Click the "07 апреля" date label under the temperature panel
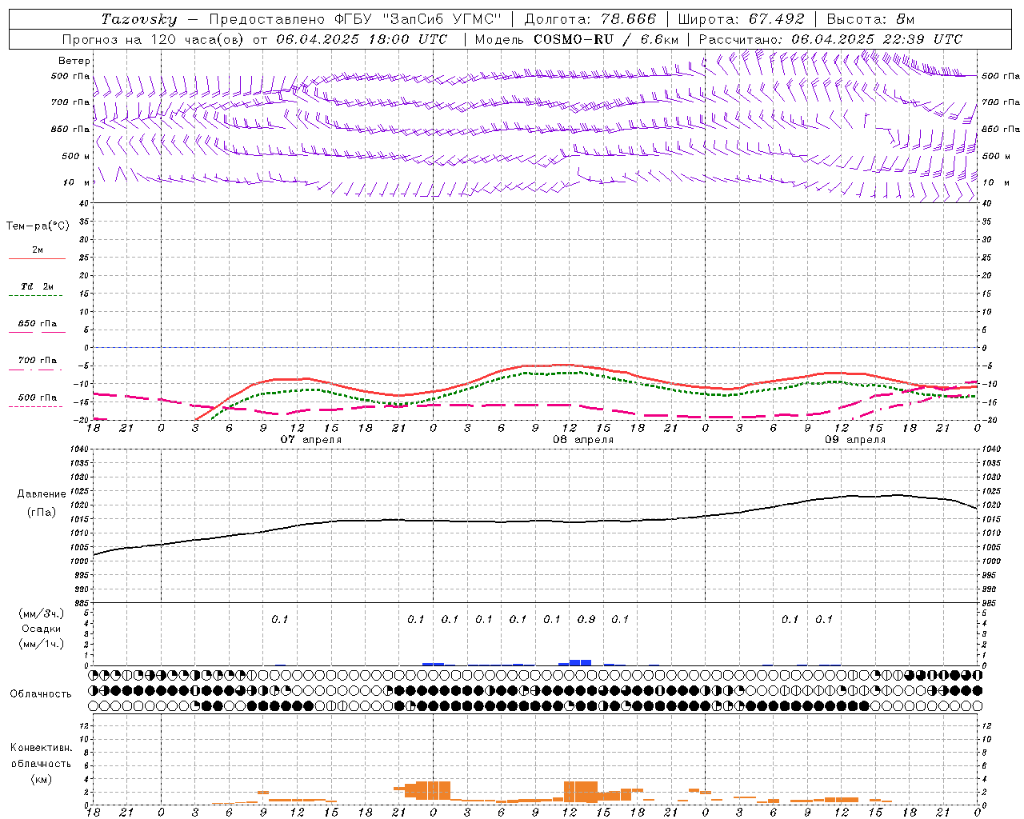The image size is (1024, 819). (310, 440)
